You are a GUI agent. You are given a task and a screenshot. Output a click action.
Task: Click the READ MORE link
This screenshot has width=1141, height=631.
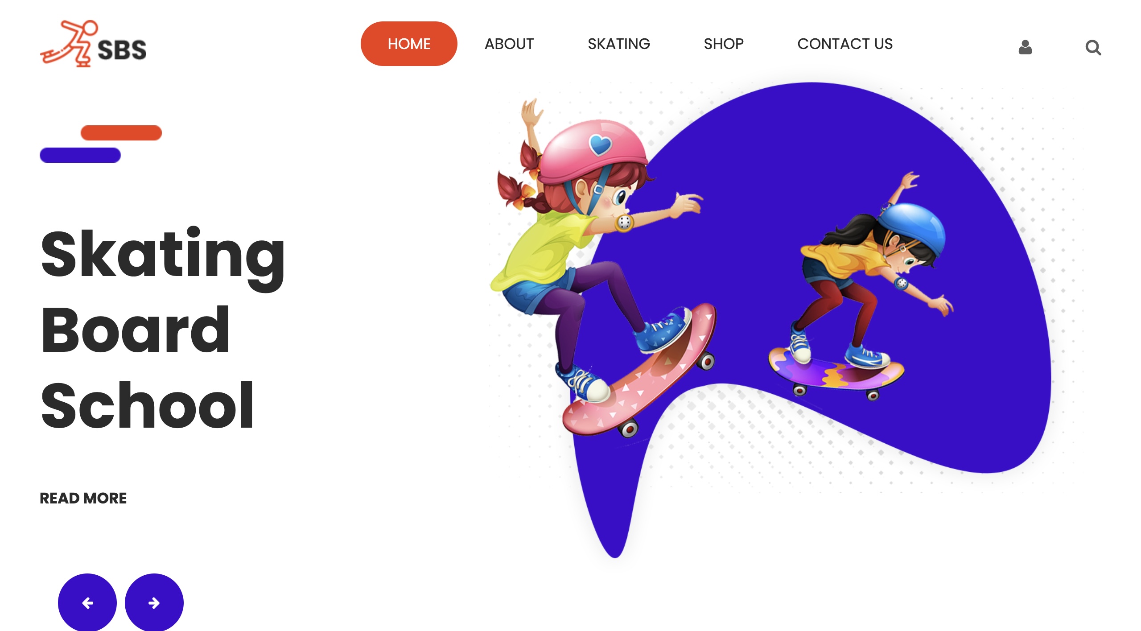(83, 498)
